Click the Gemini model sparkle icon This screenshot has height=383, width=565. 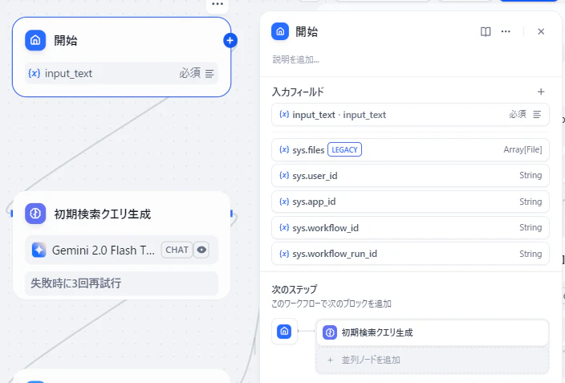tap(39, 250)
